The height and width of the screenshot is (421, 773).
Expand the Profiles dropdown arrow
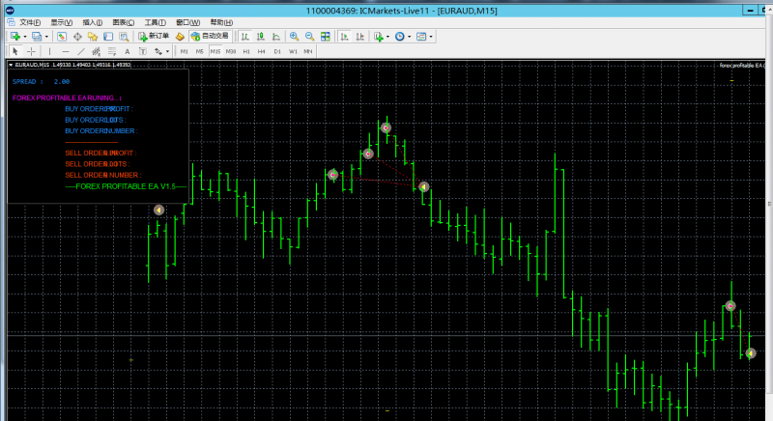click(46, 37)
